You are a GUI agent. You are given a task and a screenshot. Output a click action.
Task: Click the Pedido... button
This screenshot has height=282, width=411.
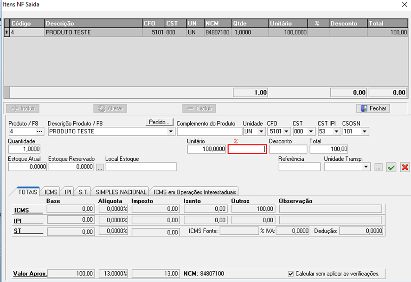click(x=160, y=122)
